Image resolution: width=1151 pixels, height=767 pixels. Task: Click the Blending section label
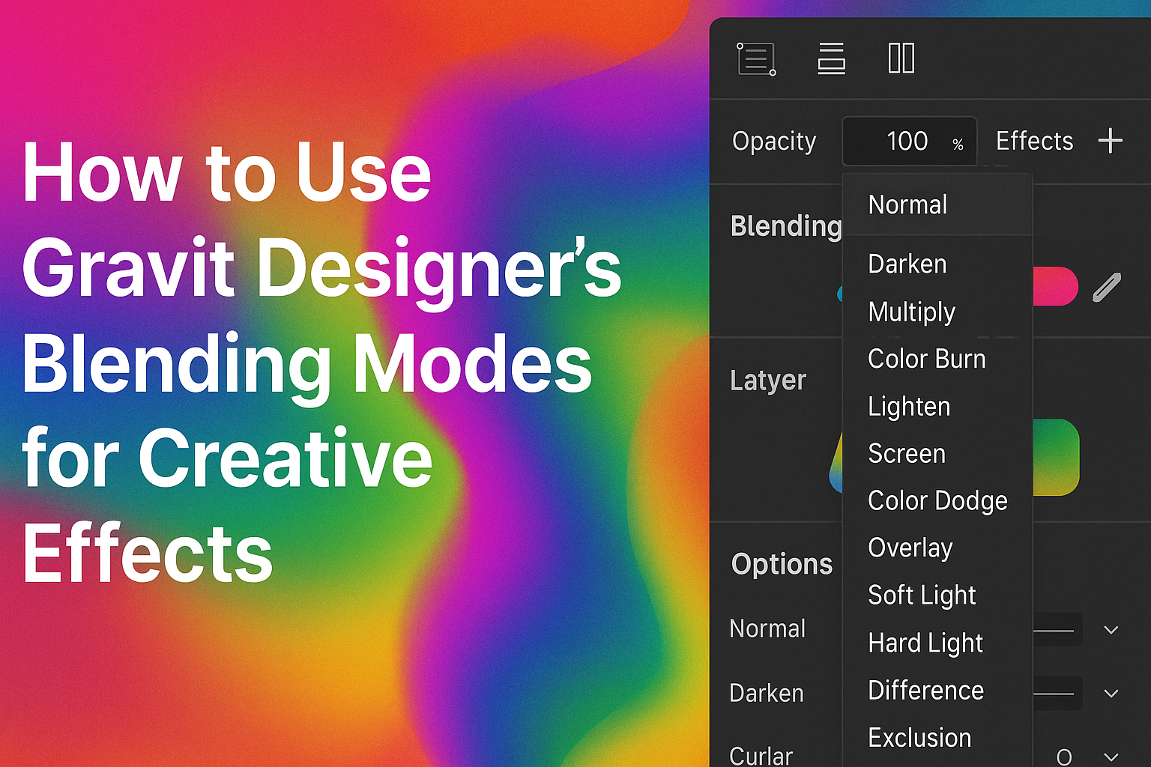(x=786, y=226)
